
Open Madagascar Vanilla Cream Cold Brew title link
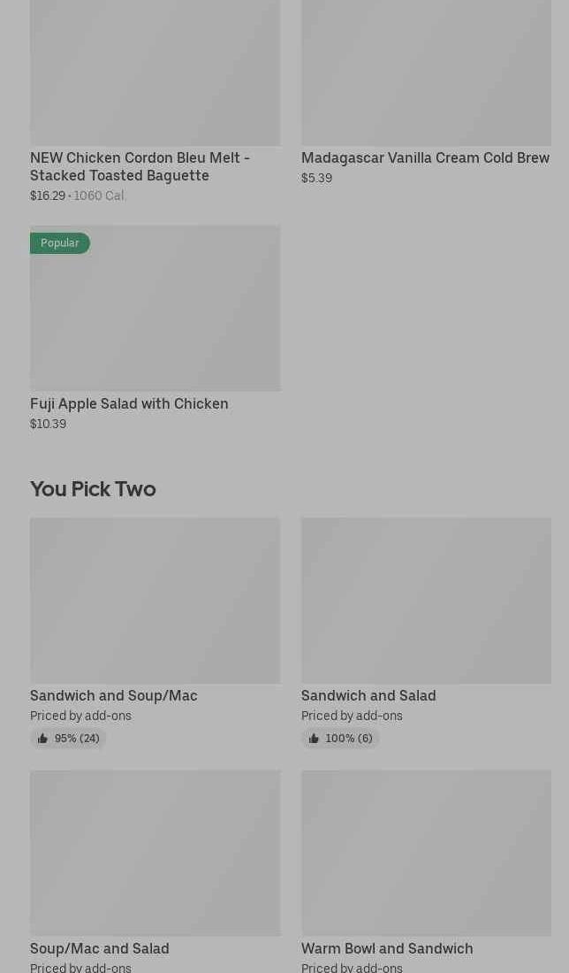425,157
